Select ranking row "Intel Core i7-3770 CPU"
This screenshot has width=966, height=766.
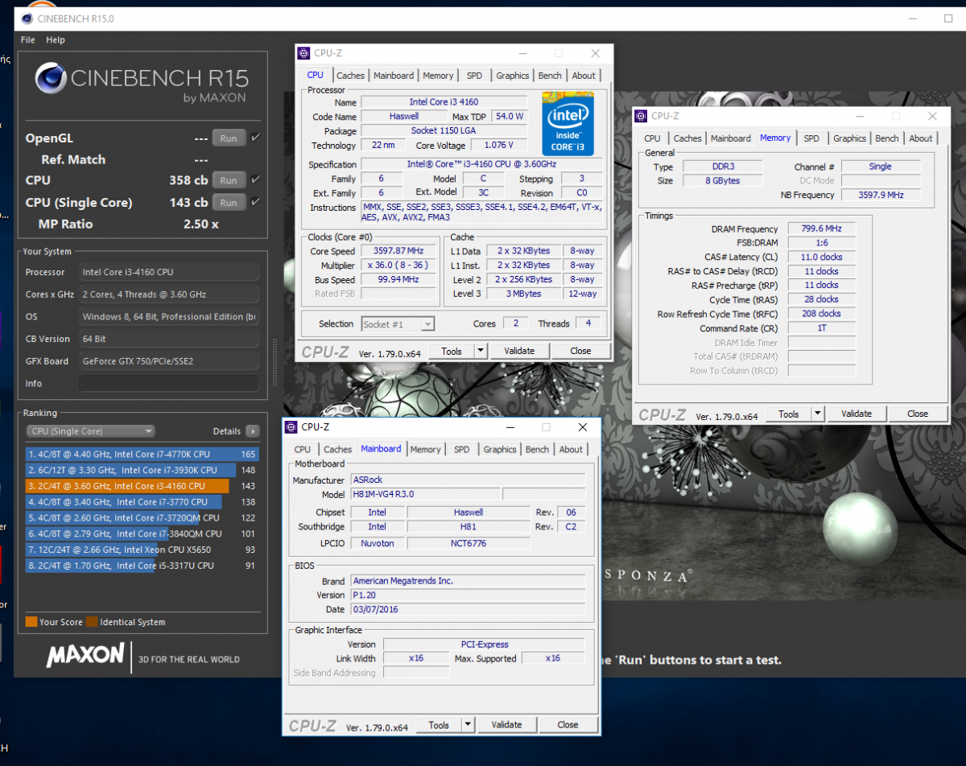point(142,502)
